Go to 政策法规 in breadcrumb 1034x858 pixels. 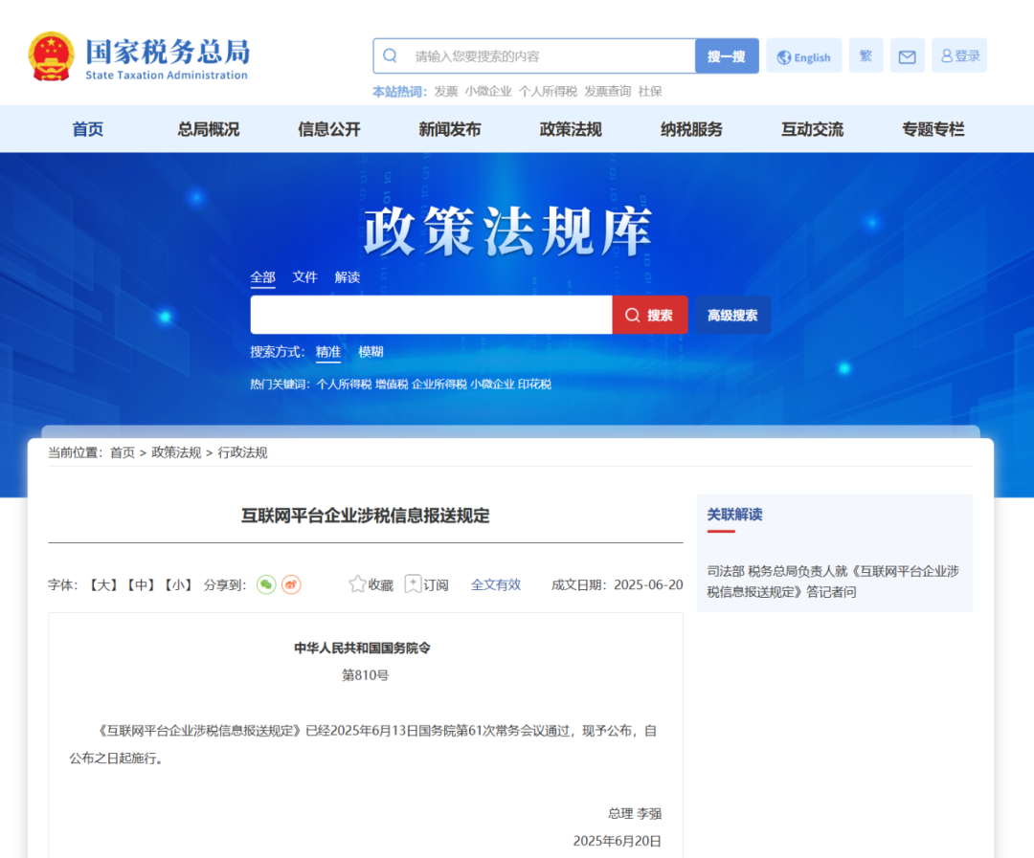pos(176,452)
